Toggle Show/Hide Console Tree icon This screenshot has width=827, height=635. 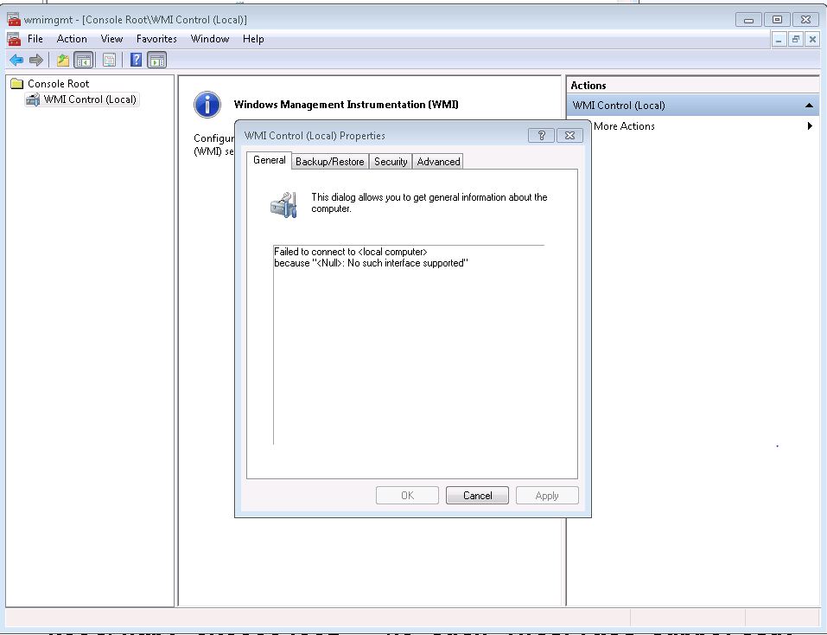(x=83, y=61)
